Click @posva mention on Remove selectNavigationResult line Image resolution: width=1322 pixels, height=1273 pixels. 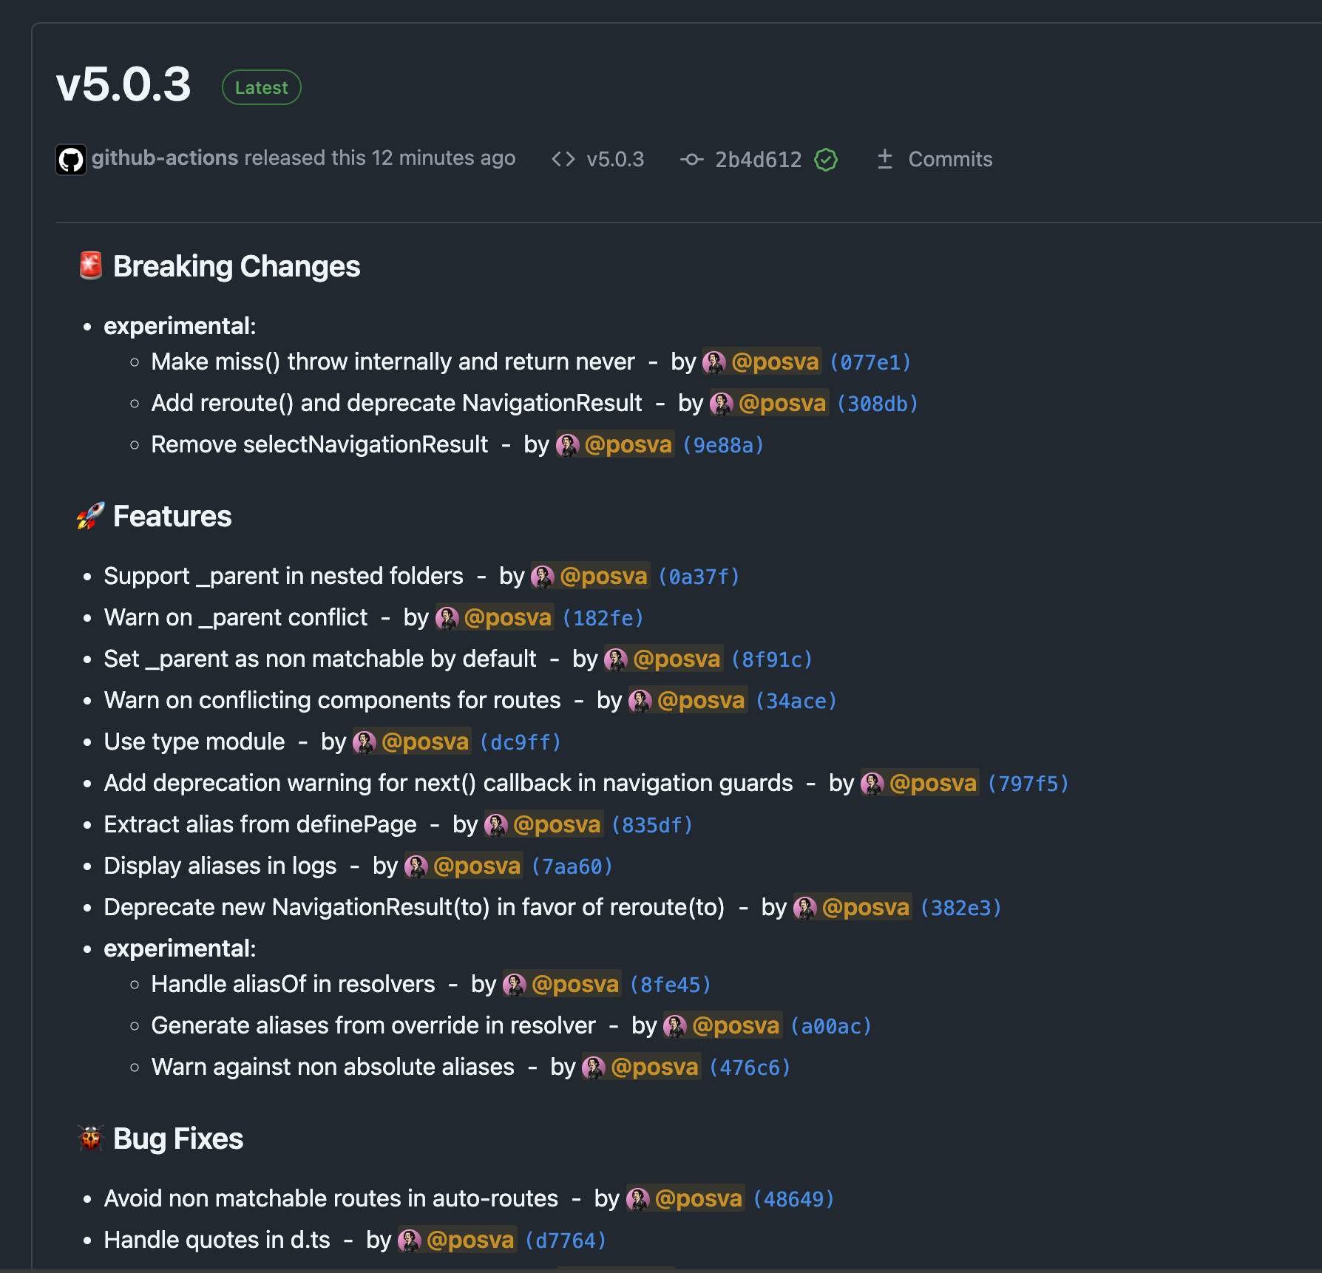(x=628, y=445)
